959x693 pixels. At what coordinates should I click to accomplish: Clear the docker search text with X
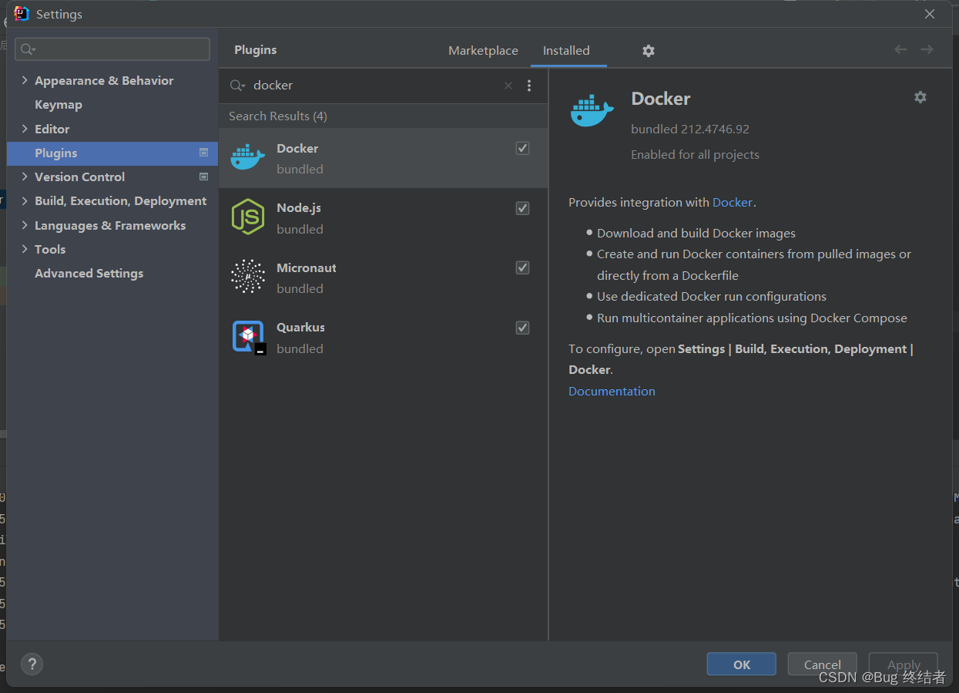pos(508,86)
